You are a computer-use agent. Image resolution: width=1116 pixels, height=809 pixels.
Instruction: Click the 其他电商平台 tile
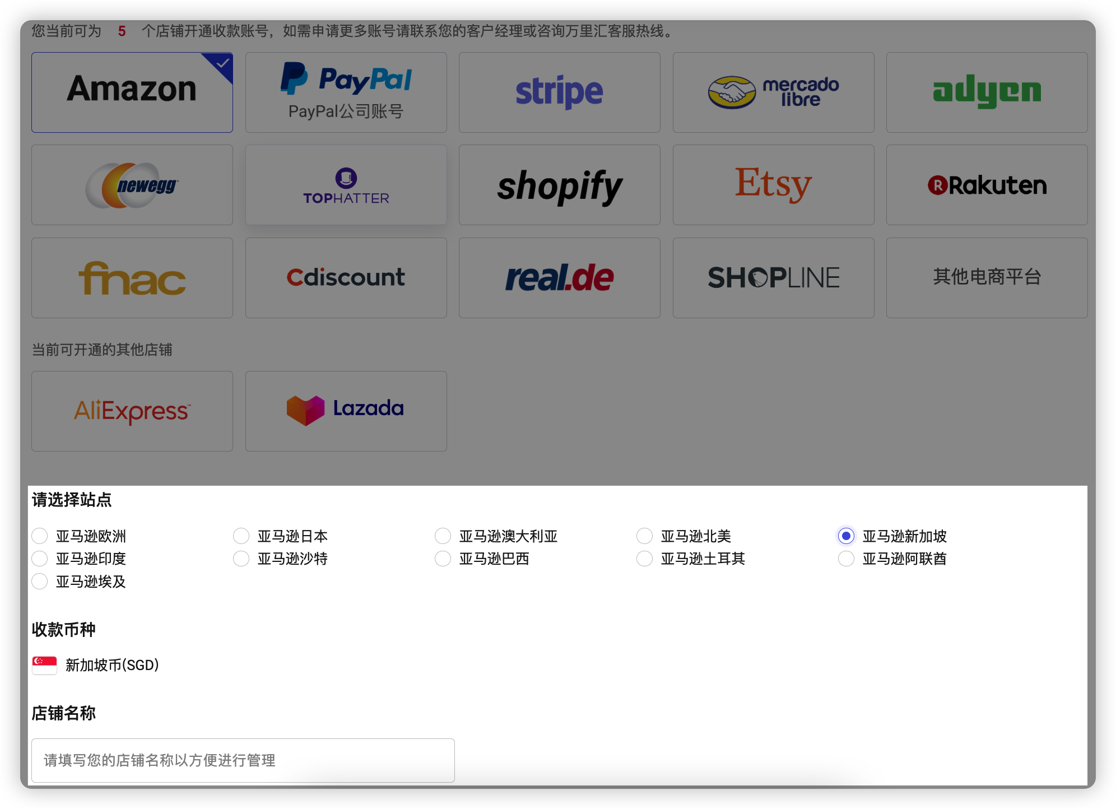click(x=987, y=277)
